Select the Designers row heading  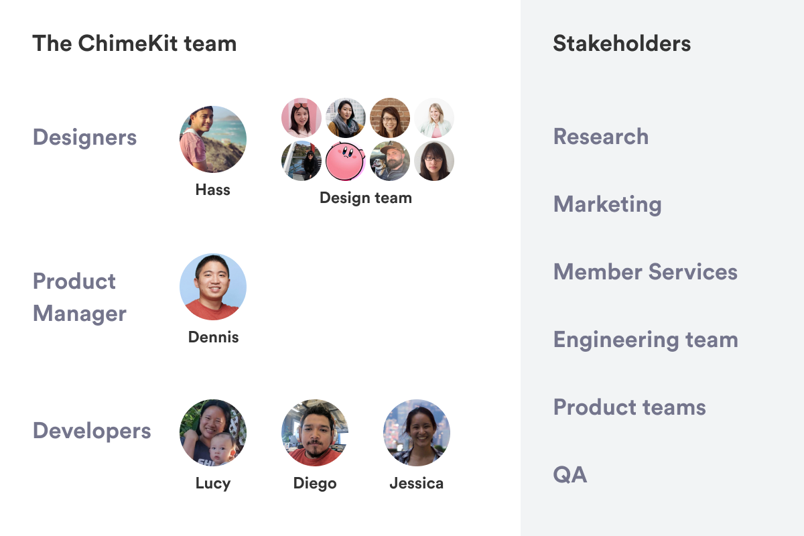pyautogui.click(x=85, y=138)
